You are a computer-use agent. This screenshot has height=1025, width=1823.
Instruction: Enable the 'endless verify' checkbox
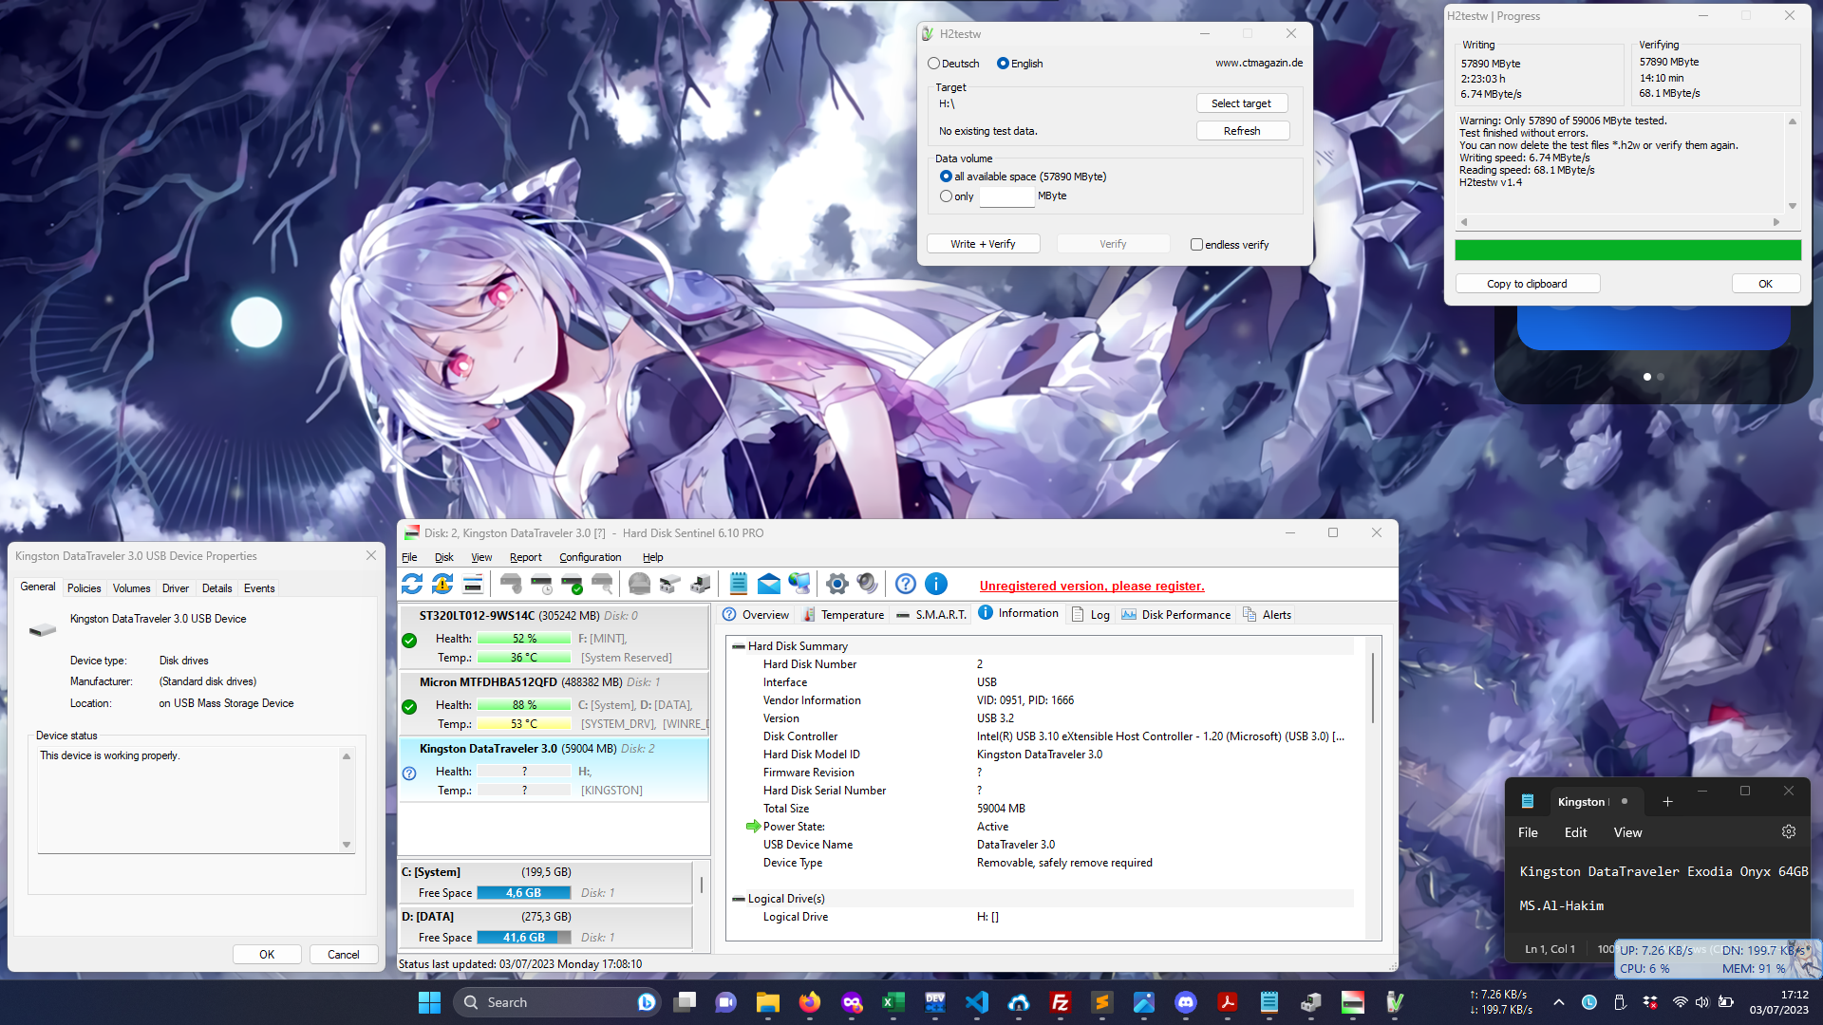pos(1196,245)
